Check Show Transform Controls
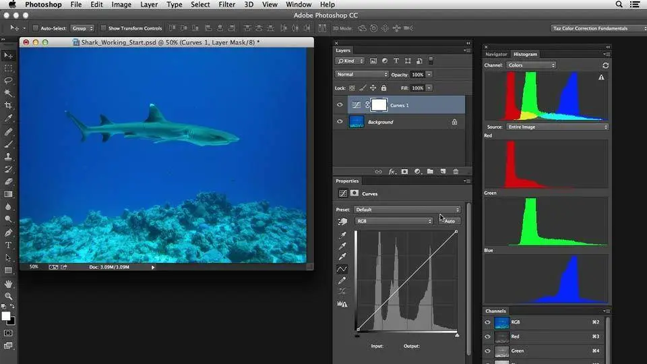The height and width of the screenshot is (364, 647). (x=103, y=28)
